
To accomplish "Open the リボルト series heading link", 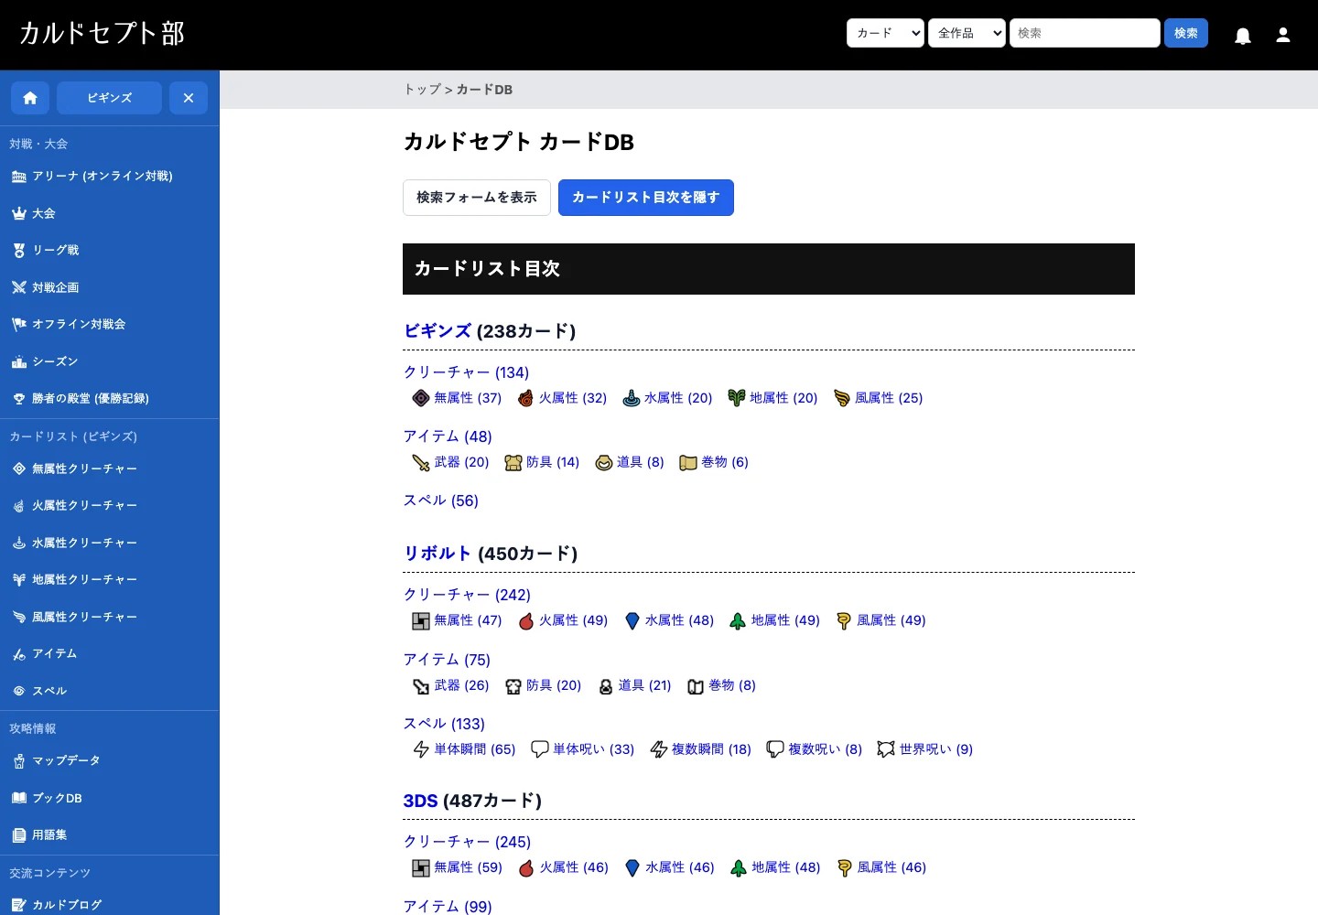I will tap(438, 554).
